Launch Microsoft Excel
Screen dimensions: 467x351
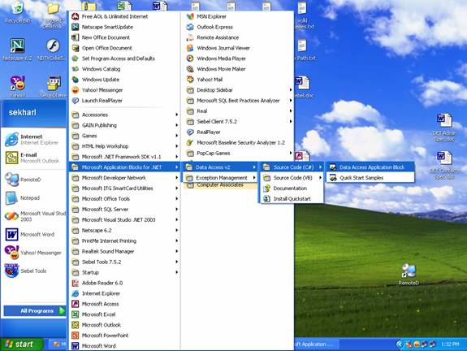coord(124,314)
